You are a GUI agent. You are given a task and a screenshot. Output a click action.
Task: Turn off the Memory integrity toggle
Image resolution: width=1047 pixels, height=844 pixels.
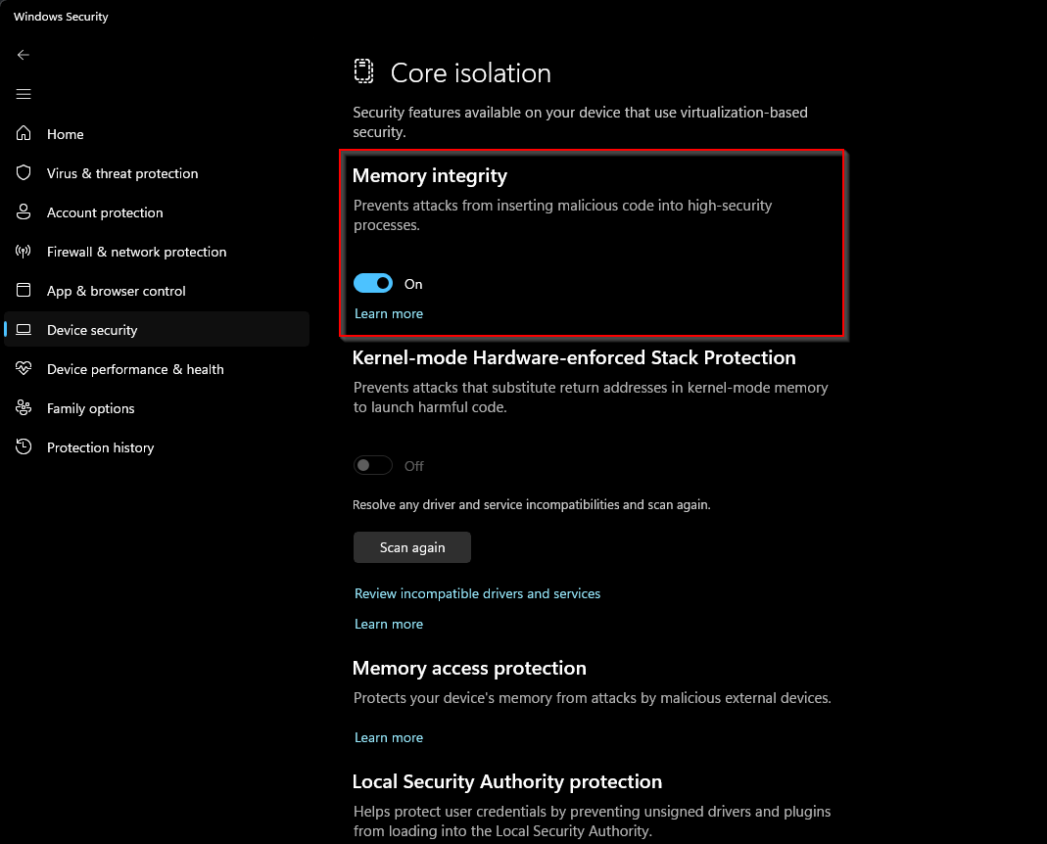(x=373, y=284)
